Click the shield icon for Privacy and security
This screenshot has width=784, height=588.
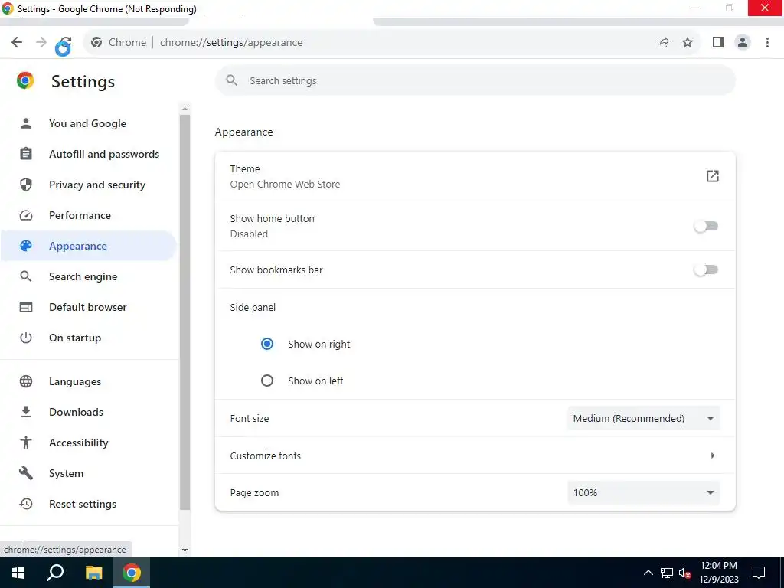click(x=26, y=185)
